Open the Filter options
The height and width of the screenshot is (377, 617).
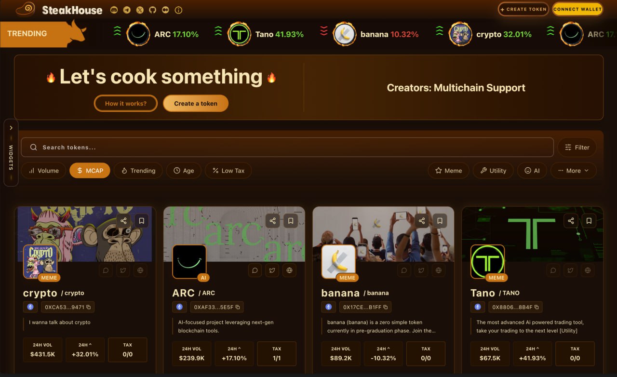[x=577, y=148]
